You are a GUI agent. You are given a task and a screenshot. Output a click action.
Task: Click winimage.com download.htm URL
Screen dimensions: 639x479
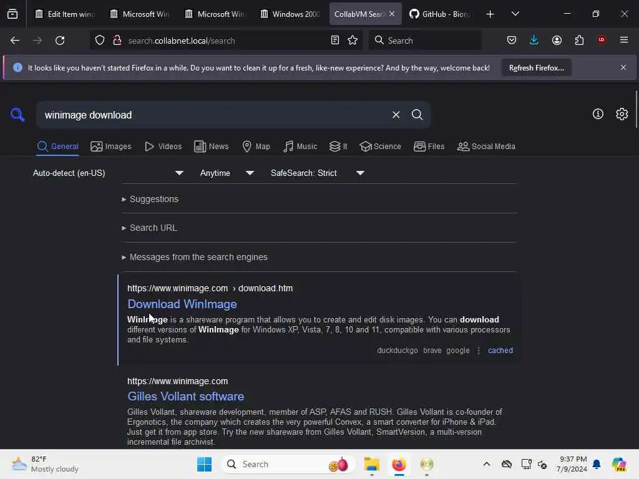210,288
